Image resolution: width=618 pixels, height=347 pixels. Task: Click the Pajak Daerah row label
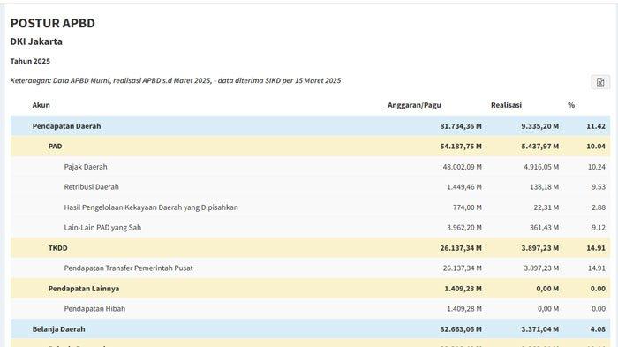86,167
